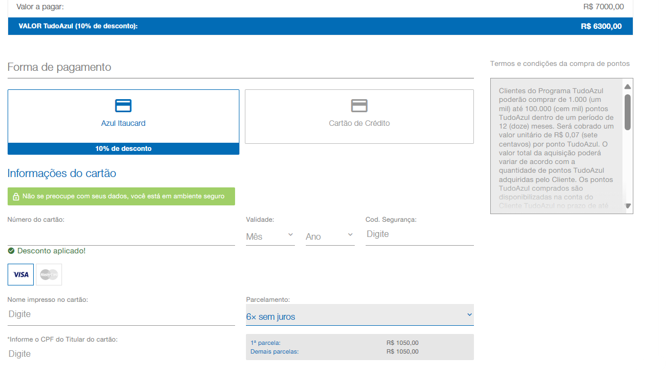Select the Azul Itaucard payment card icon
The width and height of the screenshot is (666, 371).
tap(124, 106)
